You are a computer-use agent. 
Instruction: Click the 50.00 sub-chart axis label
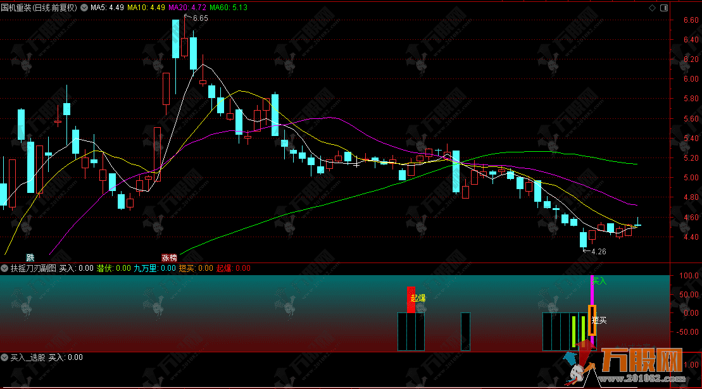(689, 294)
